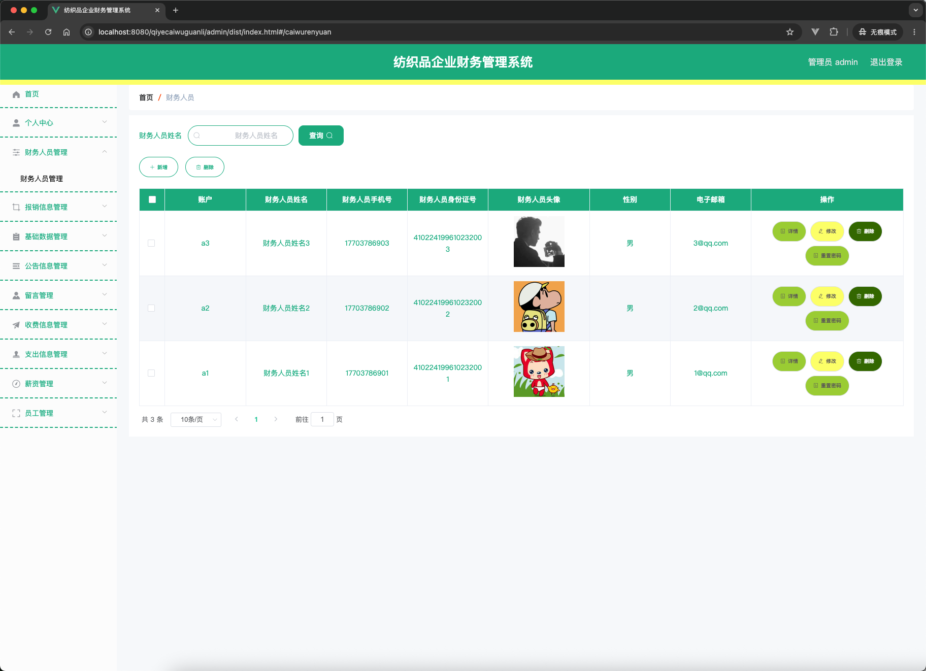Screen dimensions: 926x671
Task: Click 删除 for row a1
Action: click(865, 361)
